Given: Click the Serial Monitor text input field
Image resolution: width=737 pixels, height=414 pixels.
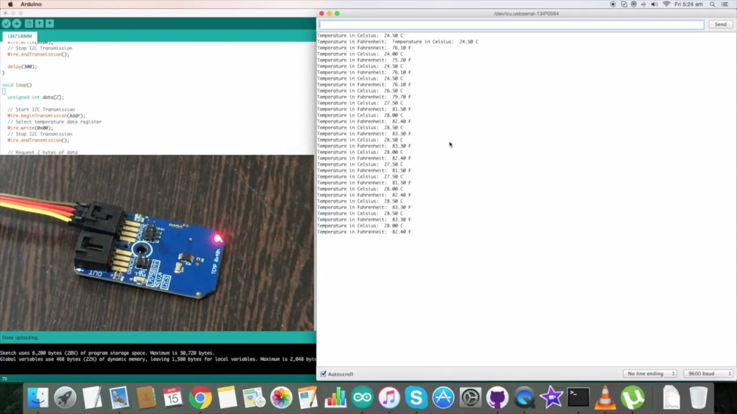Looking at the screenshot, I should 511,24.
